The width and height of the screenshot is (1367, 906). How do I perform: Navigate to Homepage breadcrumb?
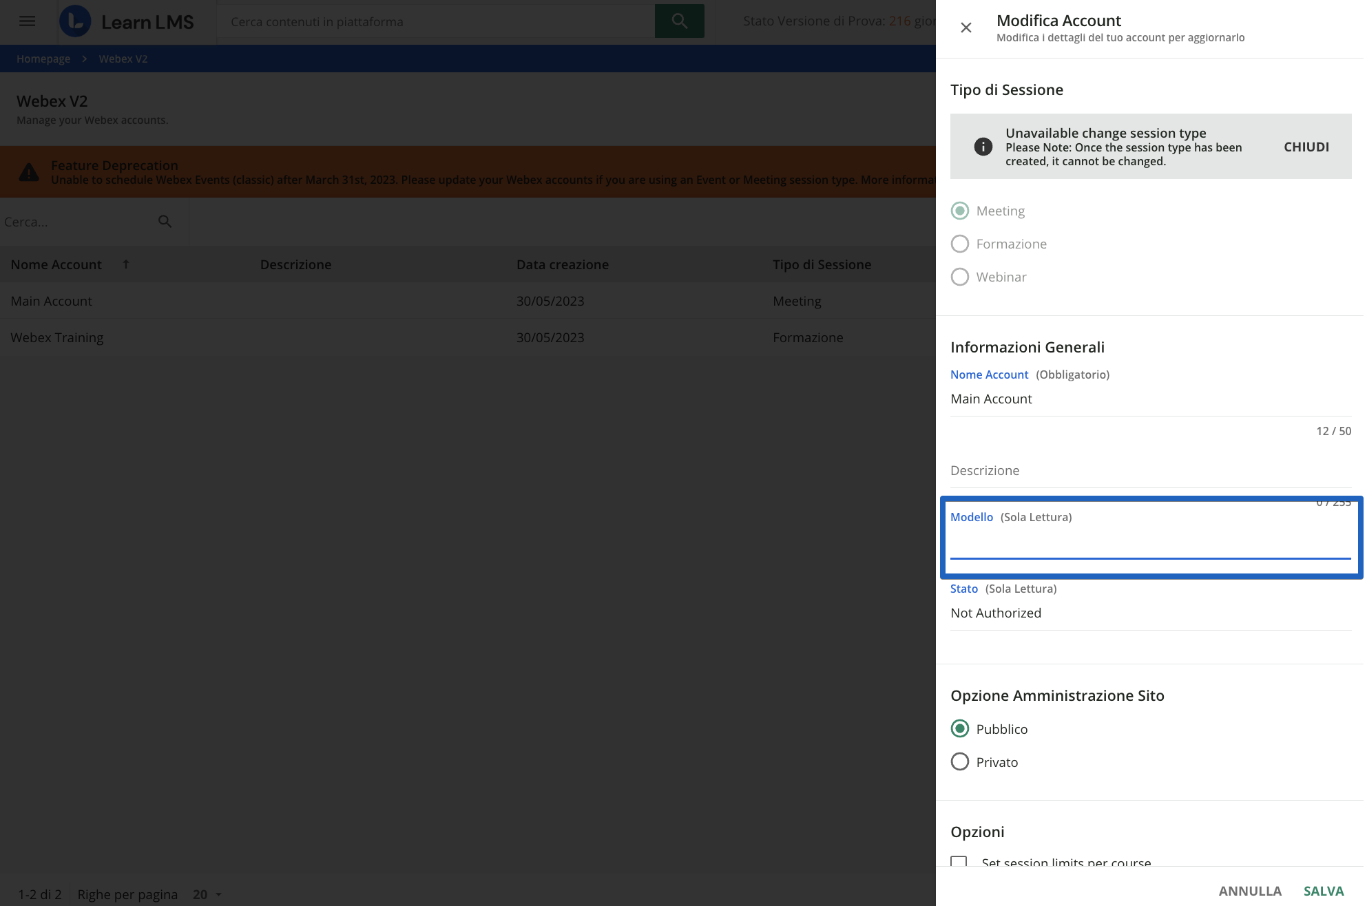coord(43,59)
